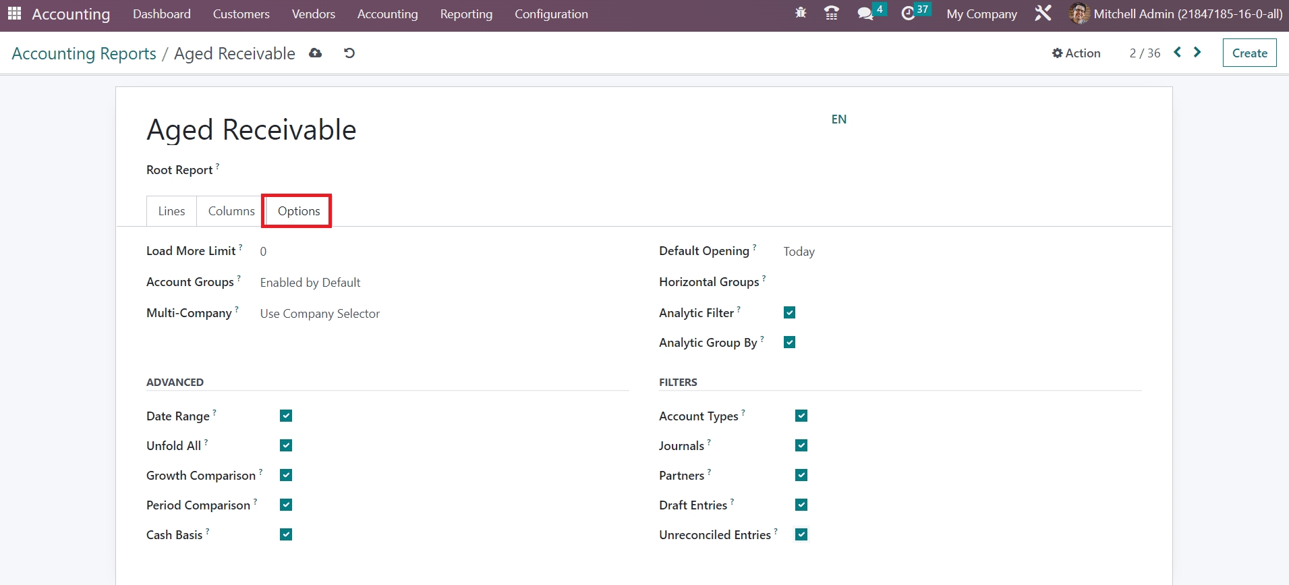Viewport: 1289px width, 585px height.
Task: Click the Create button
Action: (x=1249, y=53)
